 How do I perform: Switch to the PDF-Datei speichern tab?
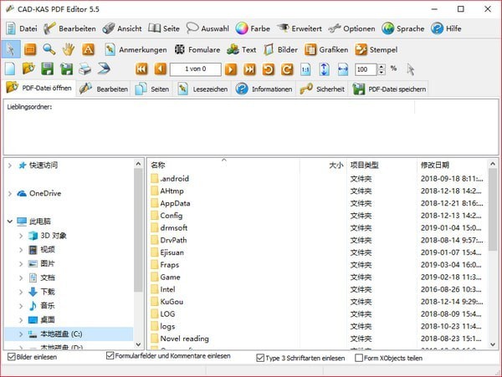389,89
